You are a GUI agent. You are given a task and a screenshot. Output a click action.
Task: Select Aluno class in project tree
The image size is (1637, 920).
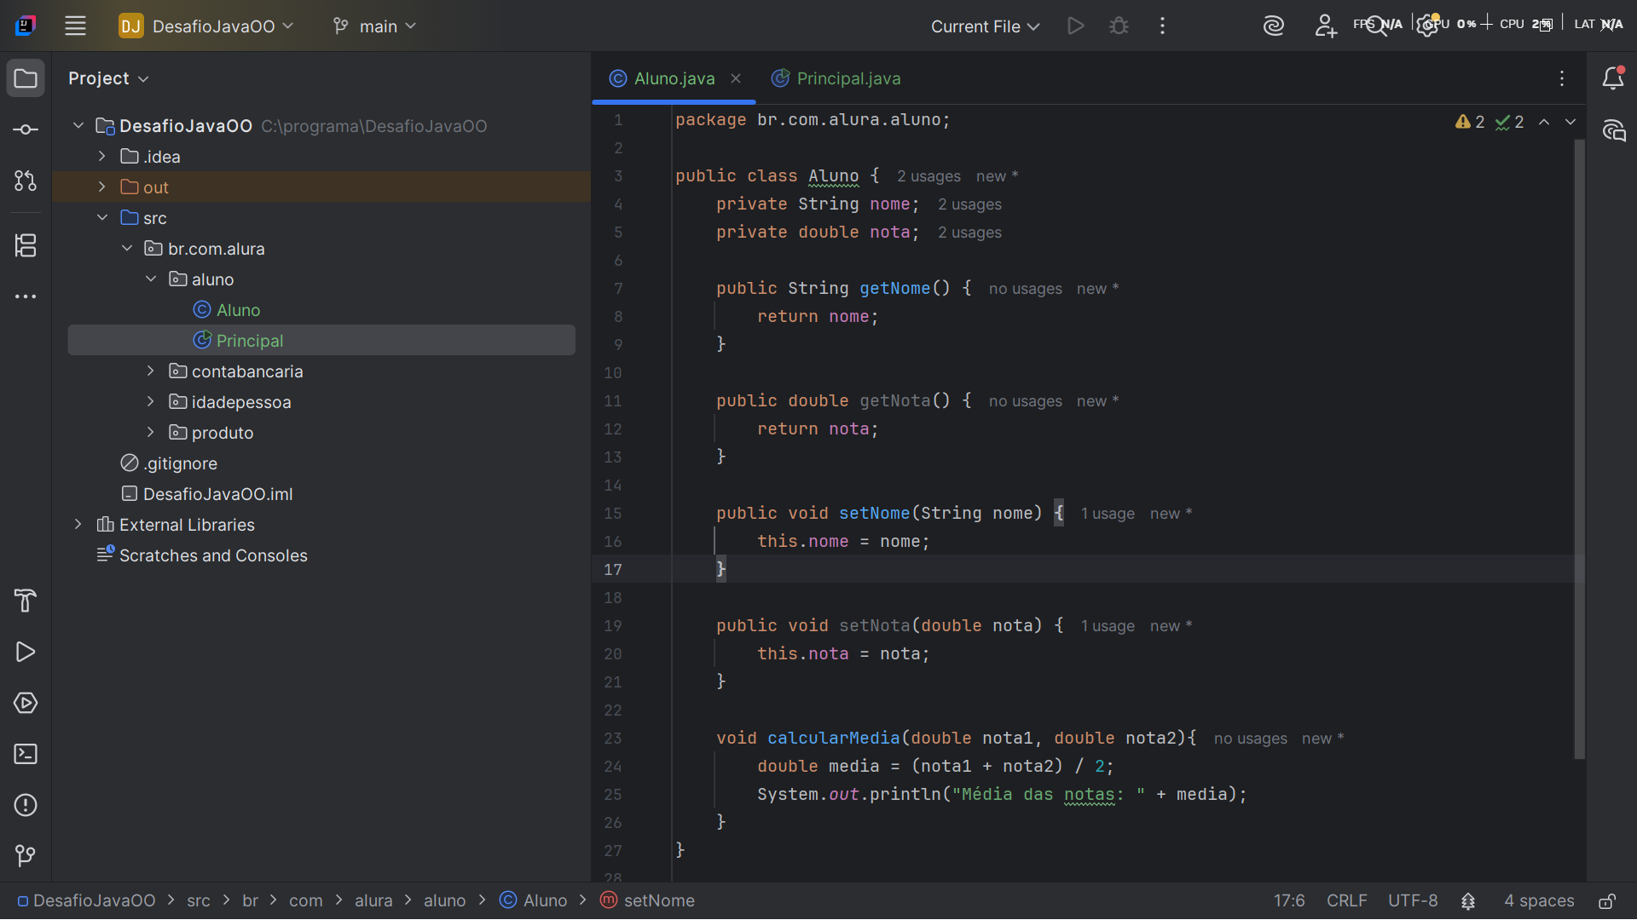pos(226,310)
